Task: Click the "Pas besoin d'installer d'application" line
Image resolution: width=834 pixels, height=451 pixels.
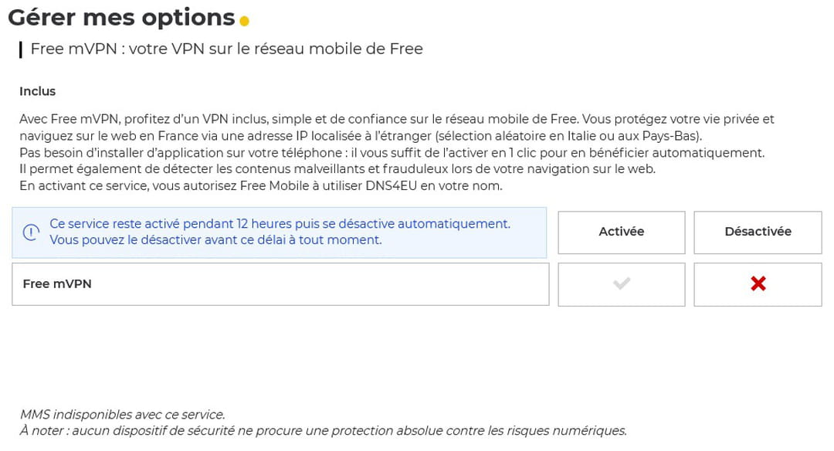Action: coord(392,153)
